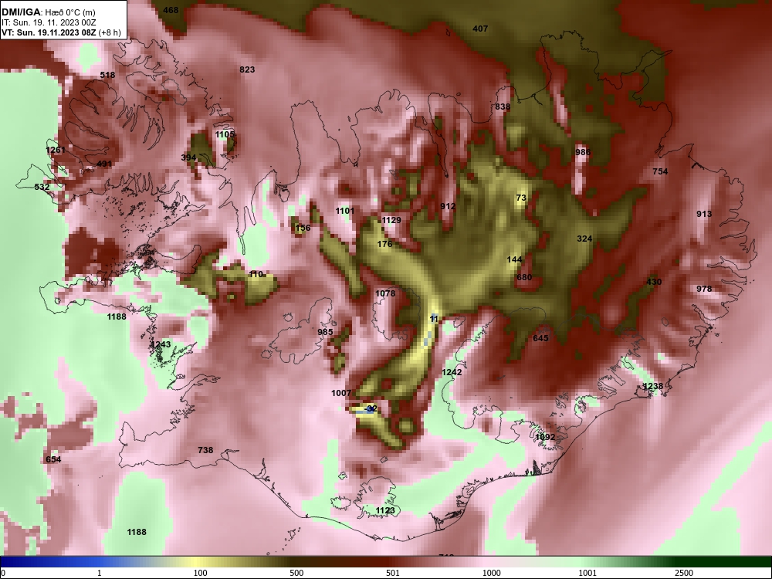Select the negative value -32
Viewport: 772px width, 579px height.
point(371,408)
